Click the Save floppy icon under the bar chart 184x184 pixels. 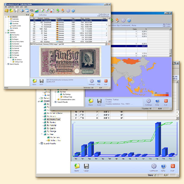pos(86,166)
